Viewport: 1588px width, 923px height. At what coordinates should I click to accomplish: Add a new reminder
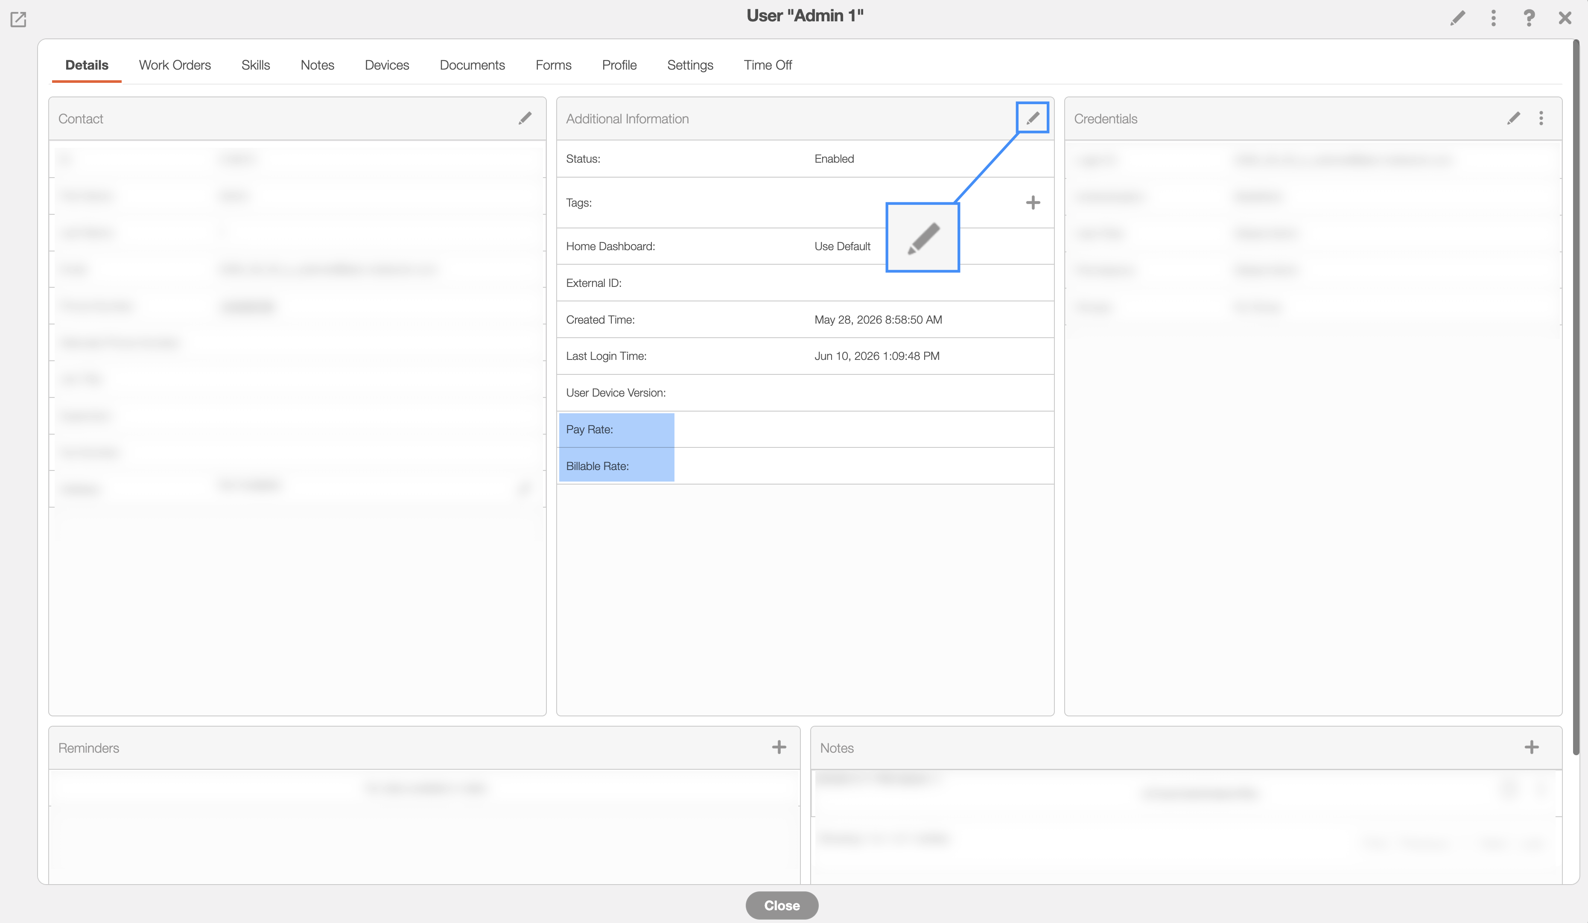point(779,747)
